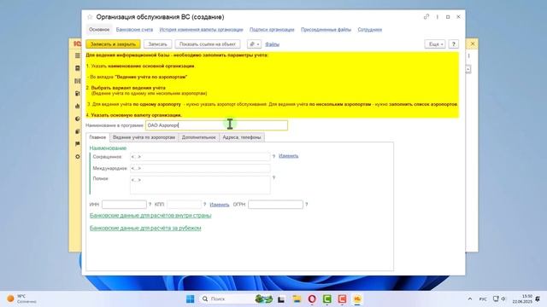Click the Записать button
This screenshot has height=307, width=547.
click(157, 44)
